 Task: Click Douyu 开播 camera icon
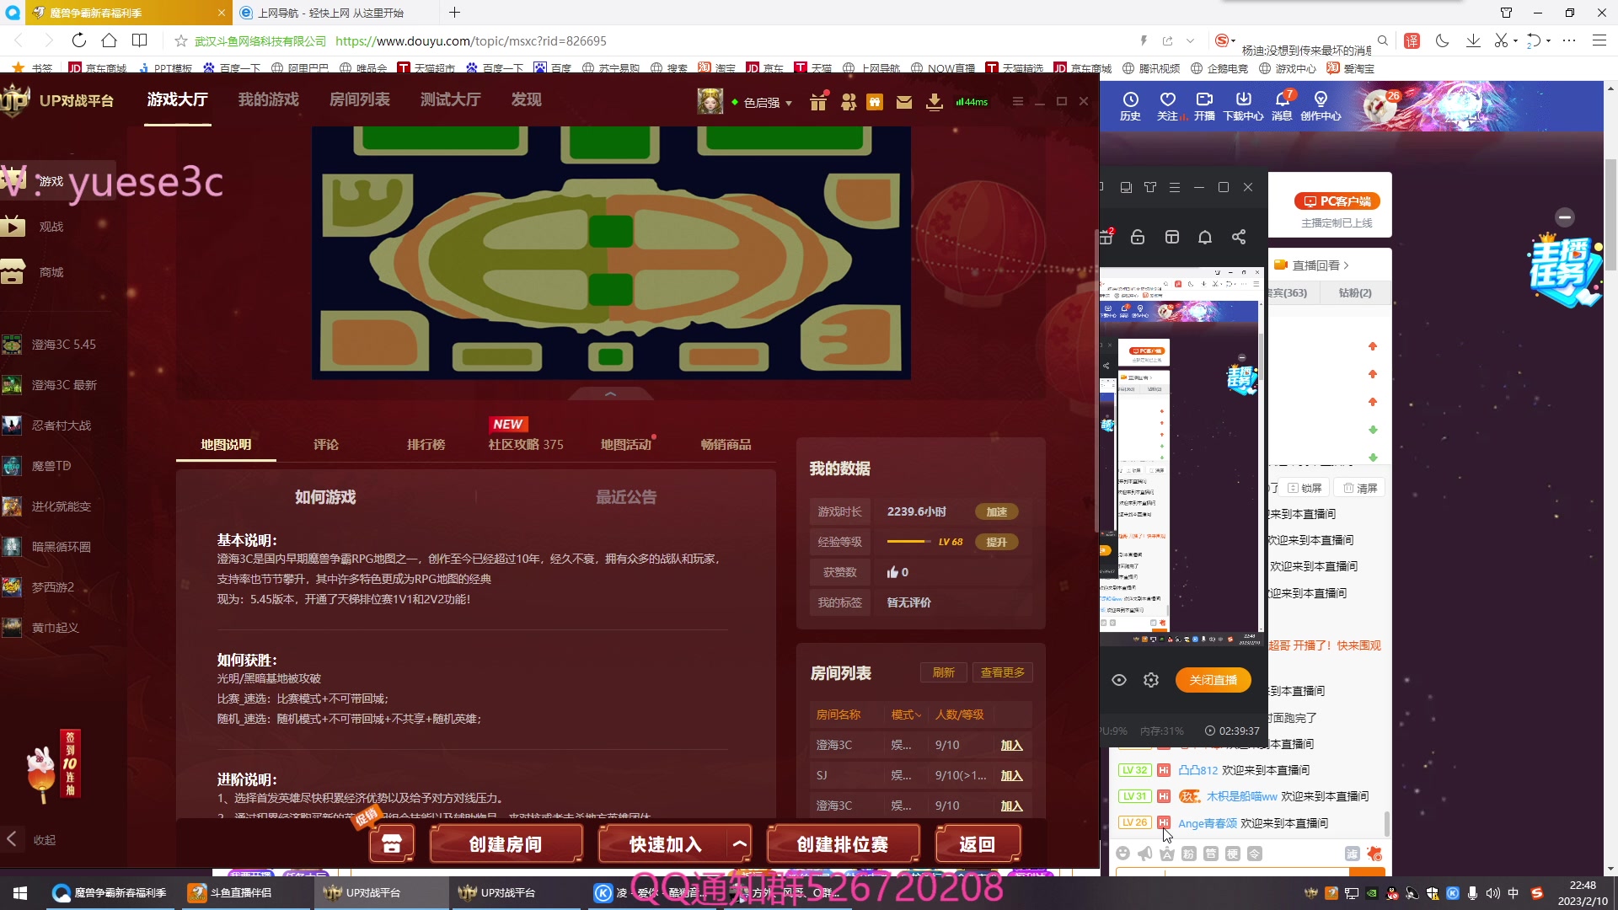(x=1204, y=106)
